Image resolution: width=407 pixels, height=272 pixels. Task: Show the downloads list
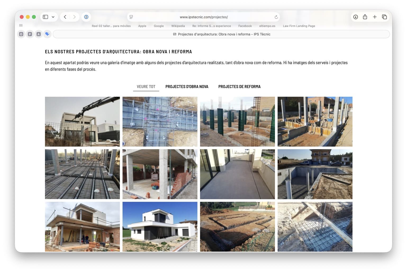point(355,17)
